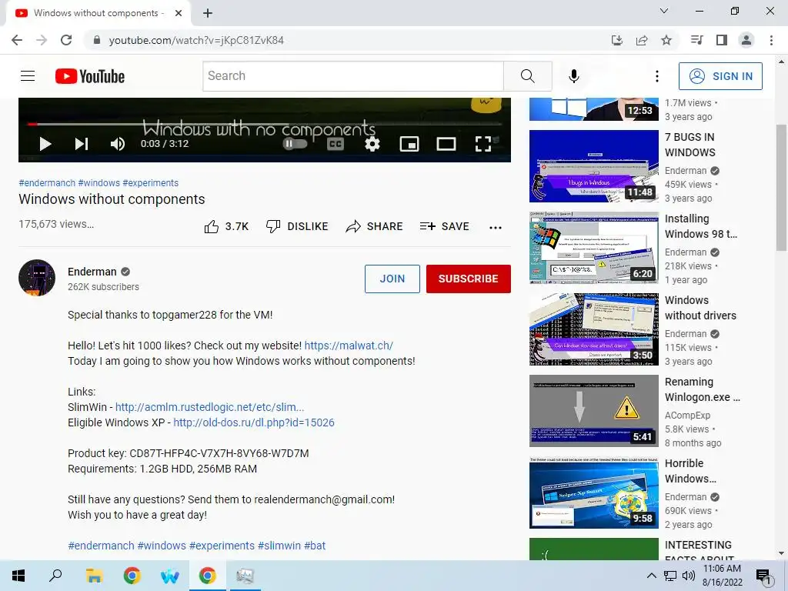Open Installing Windows 98 video thumbnail
Viewport: 788px width, 591px height.
pyautogui.click(x=594, y=248)
